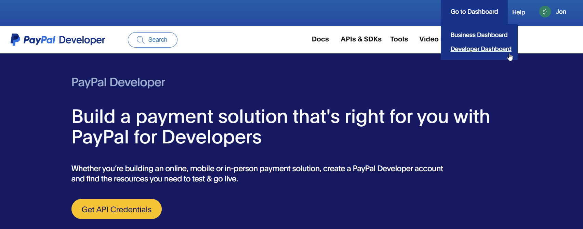
Task: Expand the Go to Dashboard dropdown
Action: [474, 12]
